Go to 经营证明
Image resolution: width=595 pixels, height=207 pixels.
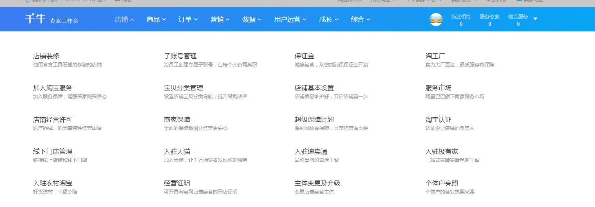(x=177, y=183)
